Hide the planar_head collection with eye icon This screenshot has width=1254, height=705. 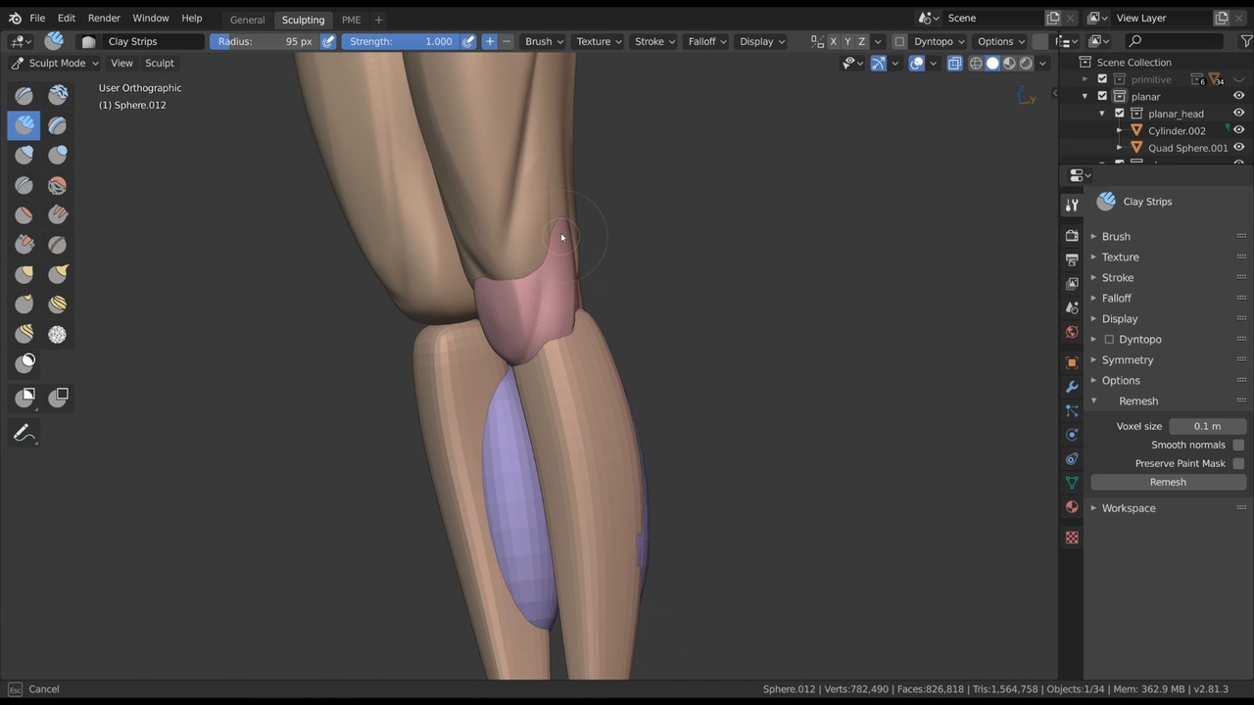click(1238, 114)
